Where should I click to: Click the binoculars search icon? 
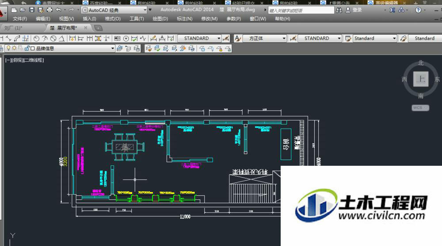[x=339, y=10]
